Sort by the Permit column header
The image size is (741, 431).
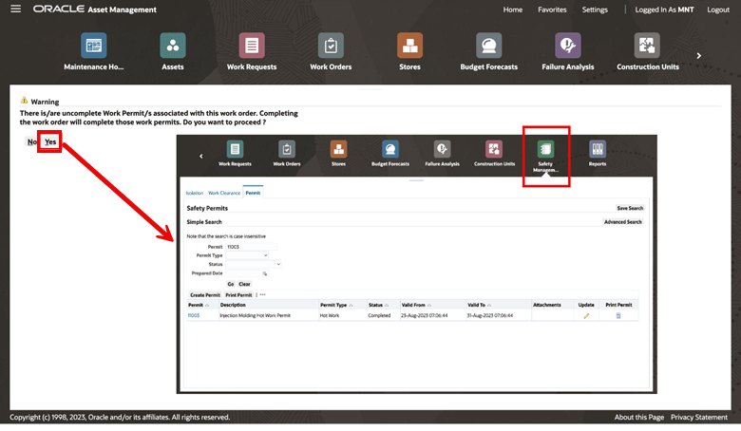[196, 305]
